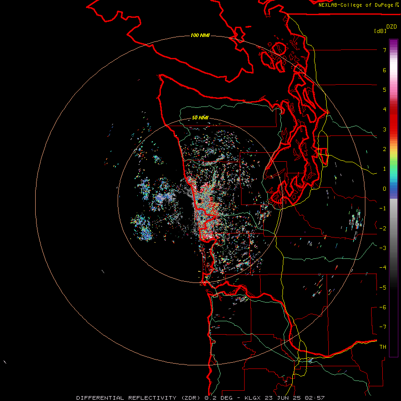Click the "5" value on the scale
Image resolution: width=401 pixels, height=401 pixels.
pyautogui.click(x=385, y=90)
